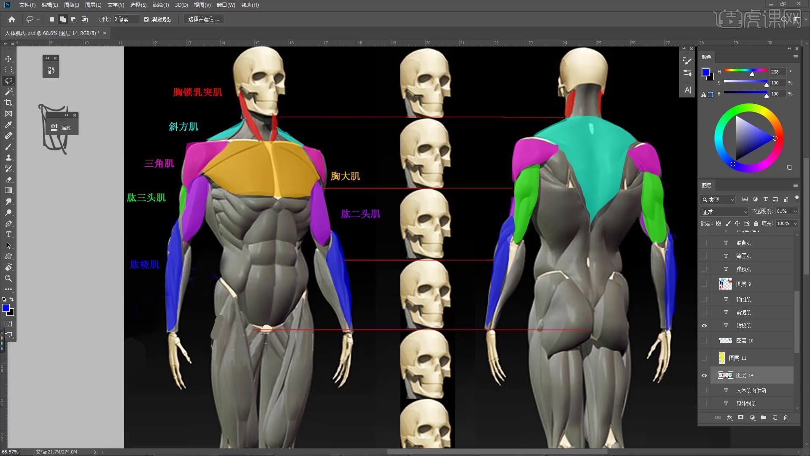Open the 文件(F) menu
This screenshot has height=456, width=810.
(x=27, y=5)
